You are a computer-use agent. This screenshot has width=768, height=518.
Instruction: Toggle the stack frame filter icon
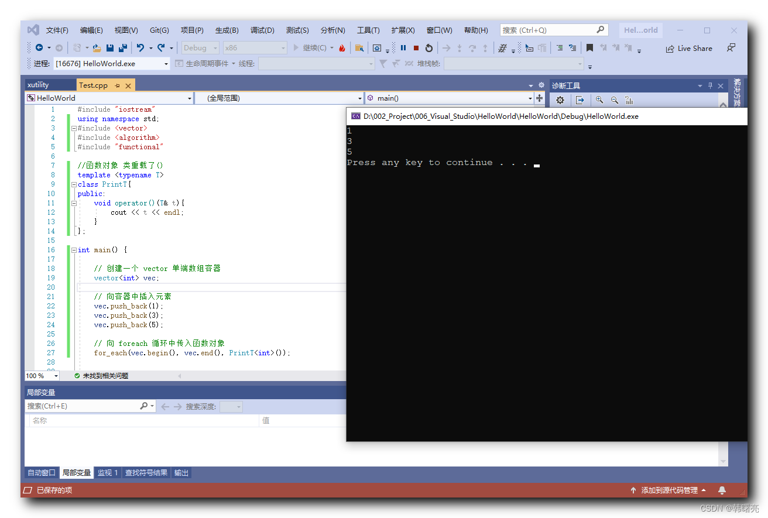(x=383, y=63)
